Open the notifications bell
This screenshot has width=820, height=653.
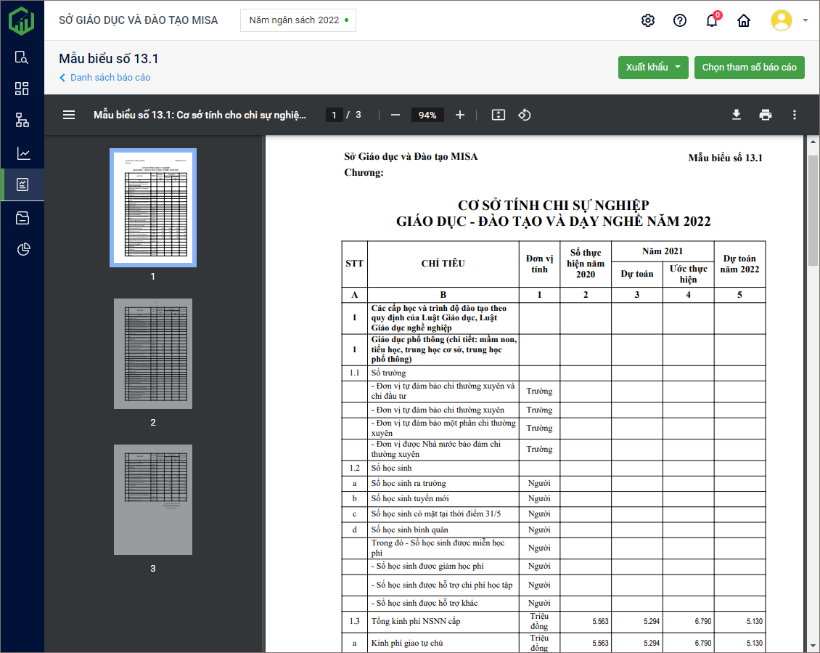pyautogui.click(x=712, y=20)
